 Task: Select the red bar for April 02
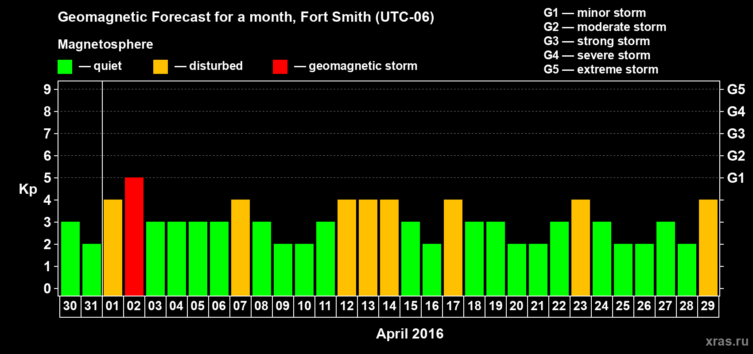134,236
